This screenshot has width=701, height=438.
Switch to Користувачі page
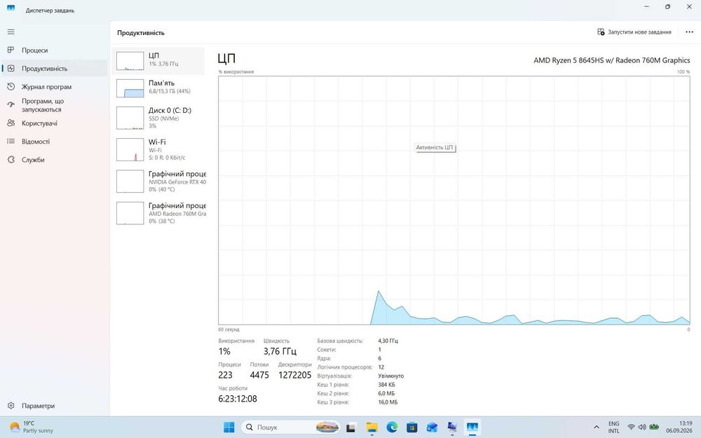[55, 123]
